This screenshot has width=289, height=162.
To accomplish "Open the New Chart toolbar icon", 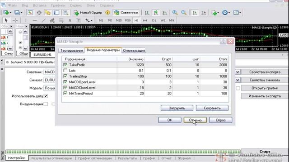I will click(x=6, y=13).
